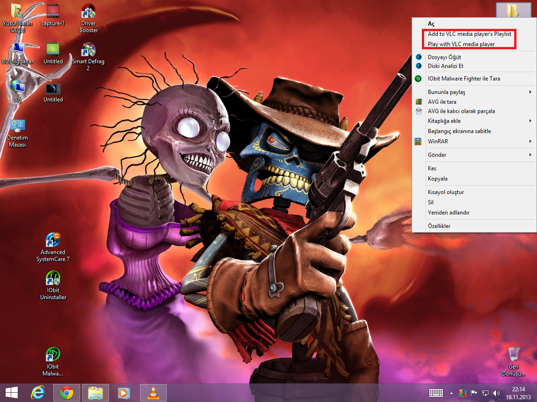Open Özellikler from the context menu
537x402 pixels.
tap(474, 226)
